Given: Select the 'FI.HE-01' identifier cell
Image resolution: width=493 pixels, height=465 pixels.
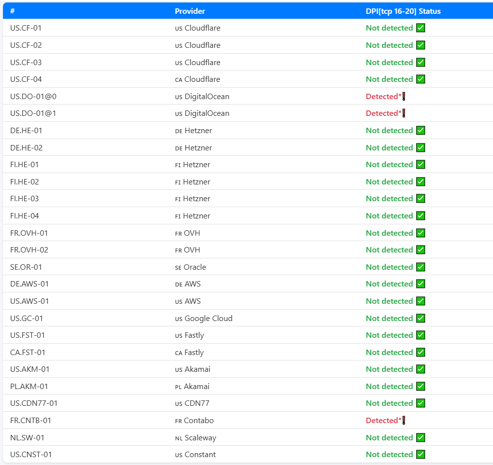Looking at the screenshot, I should 24,164.
